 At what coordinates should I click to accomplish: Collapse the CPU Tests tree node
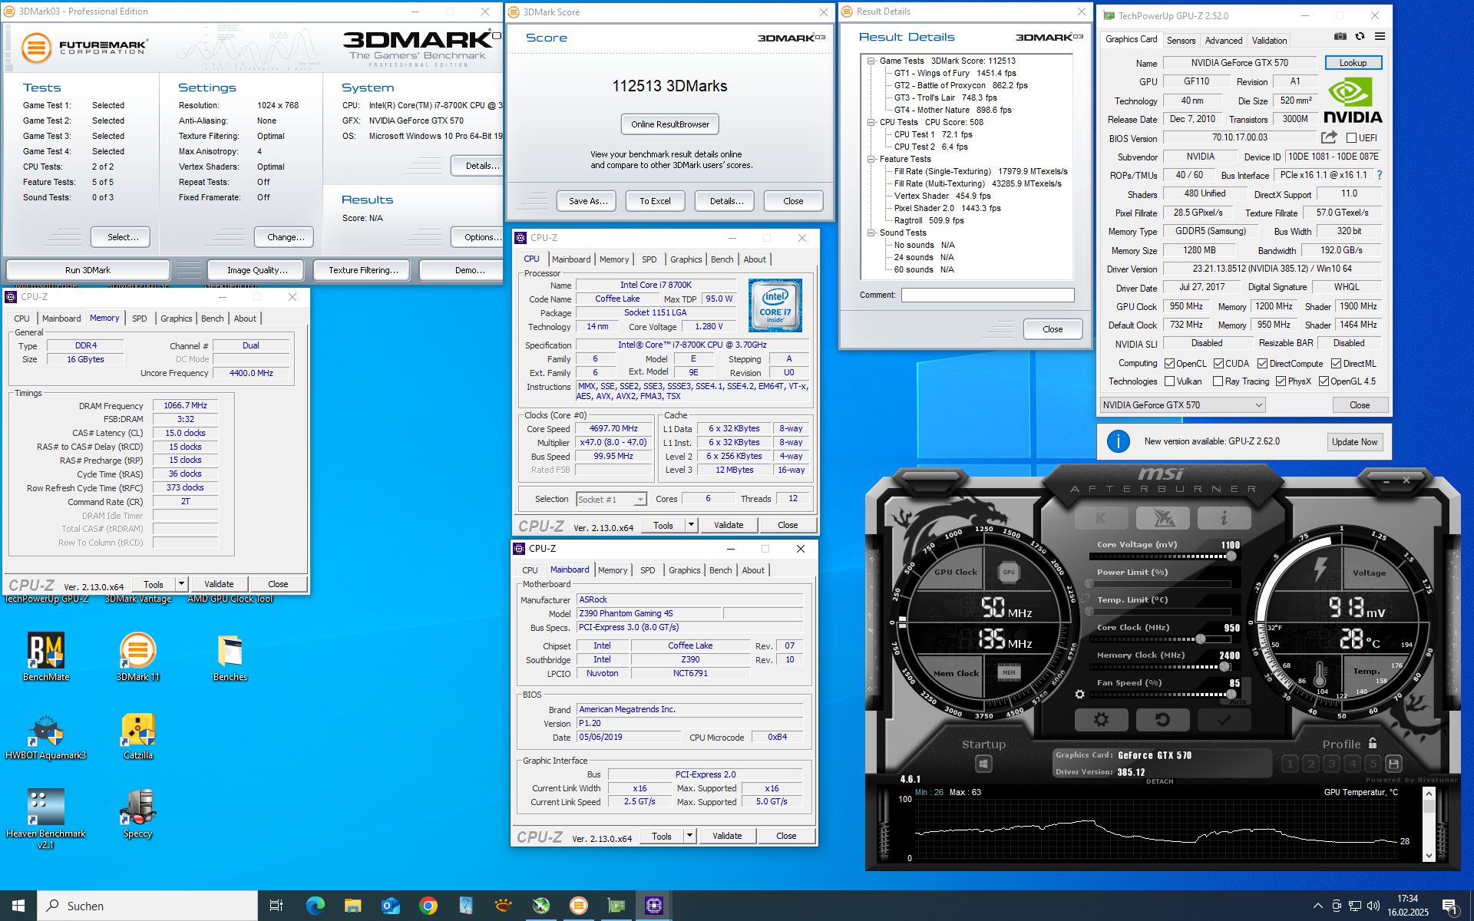[x=871, y=122]
